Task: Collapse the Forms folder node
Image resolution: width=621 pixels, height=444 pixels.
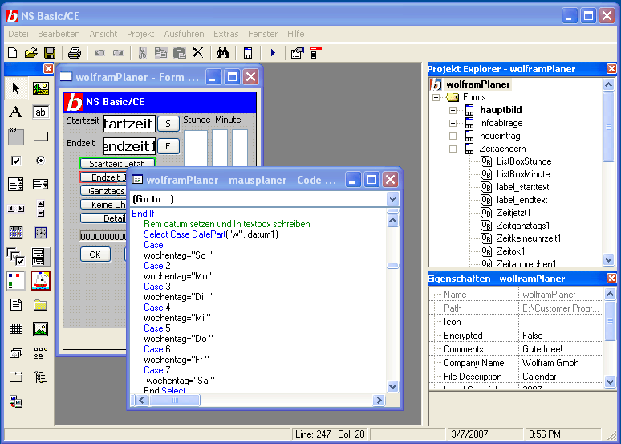Action: click(436, 97)
